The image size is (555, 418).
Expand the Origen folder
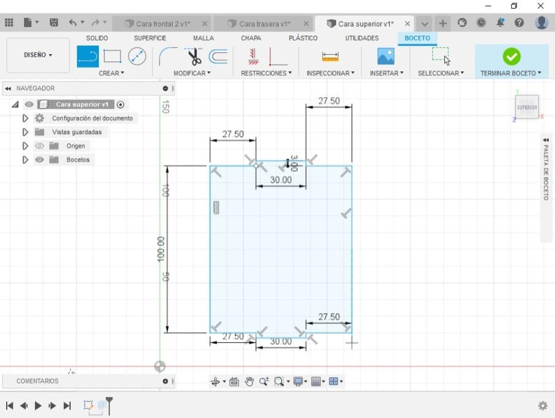[x=25, y=146]
